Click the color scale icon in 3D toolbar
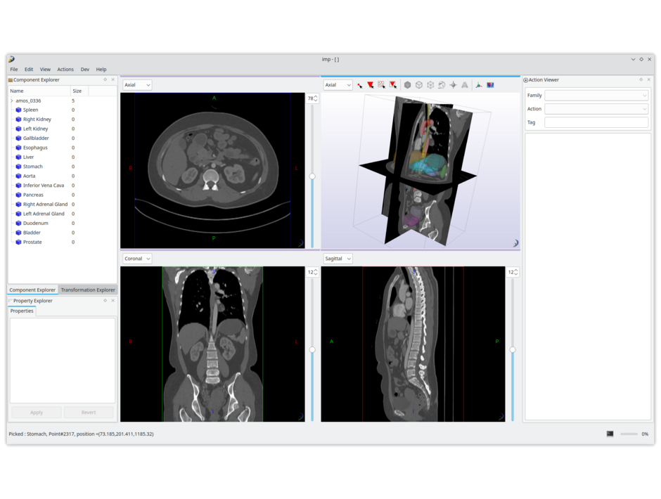The height and width of the screenshot is (499, 661). 490,85
